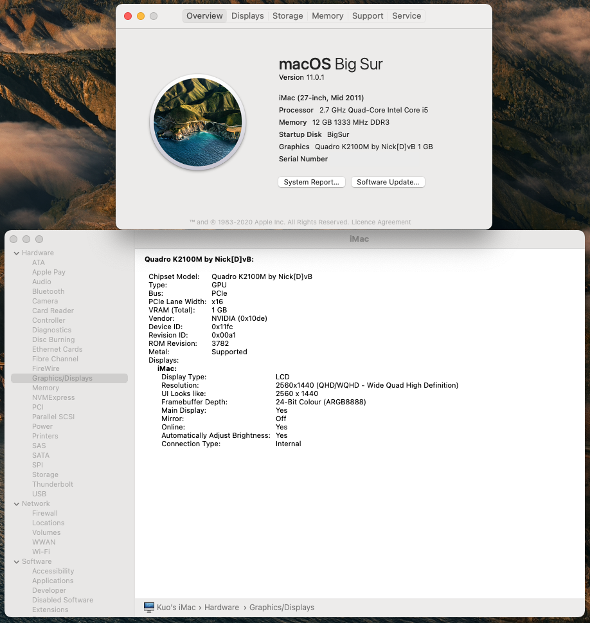Select ATA in the sidebar
590x623 pixels.
[39, 262]
